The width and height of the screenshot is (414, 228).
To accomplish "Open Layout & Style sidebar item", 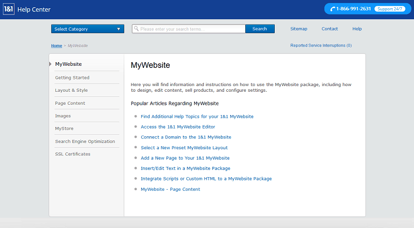I will click(71, 90).
